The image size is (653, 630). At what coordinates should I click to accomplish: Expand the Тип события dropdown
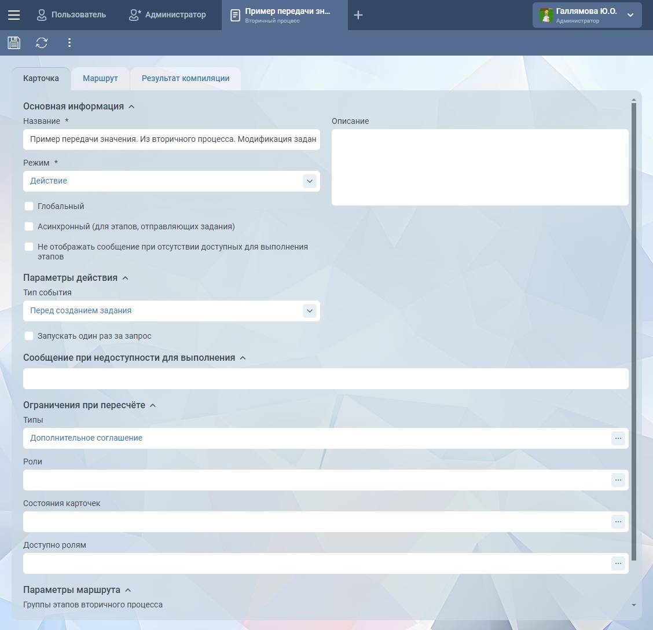[310, 311]
